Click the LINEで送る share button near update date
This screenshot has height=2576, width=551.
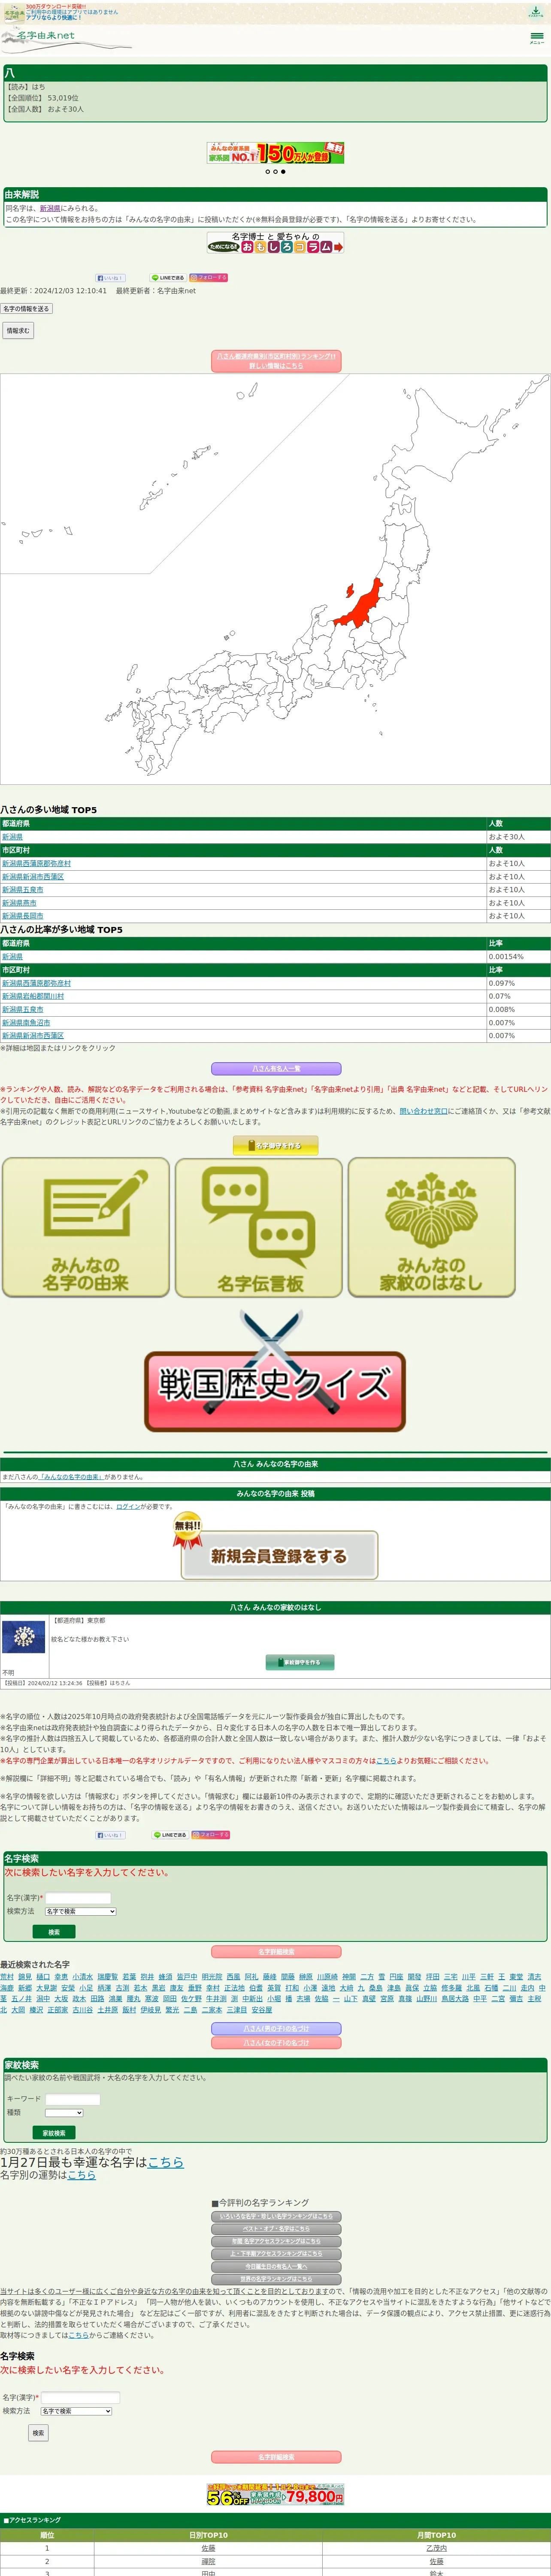168,278
